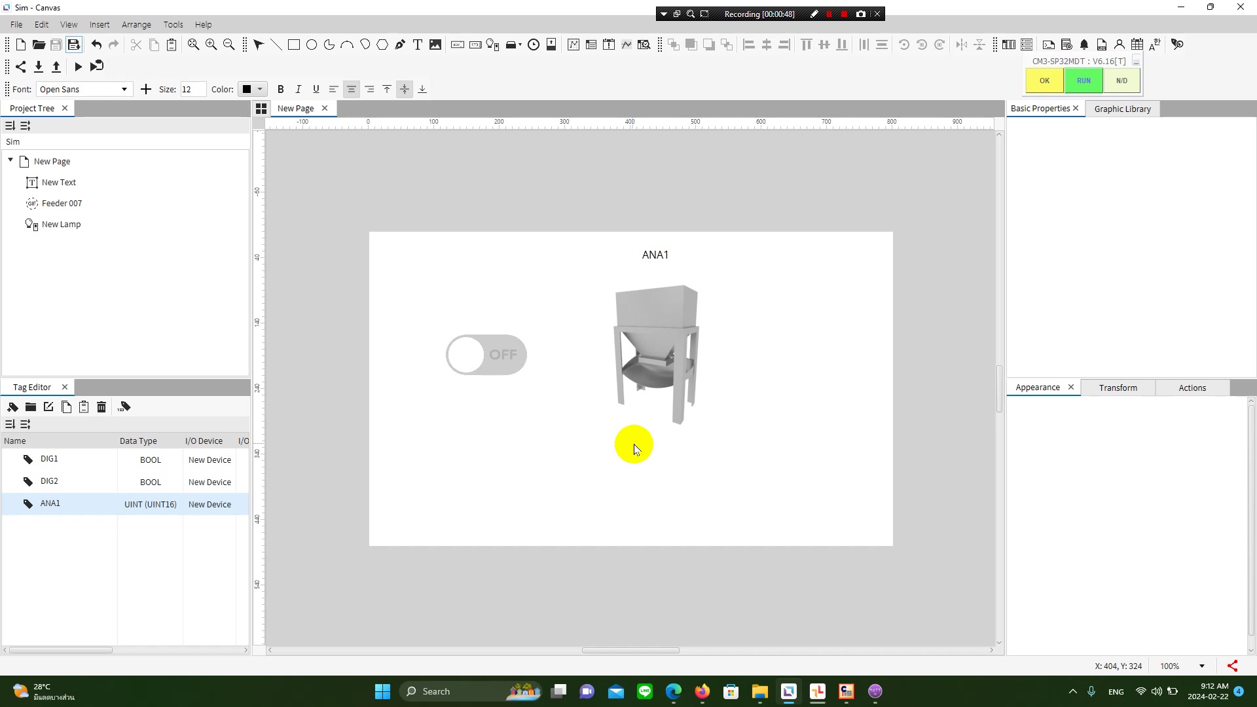This screenshot has height=707, width=1257.
Task: Click the black text color swatch
Action: [247, 89]
